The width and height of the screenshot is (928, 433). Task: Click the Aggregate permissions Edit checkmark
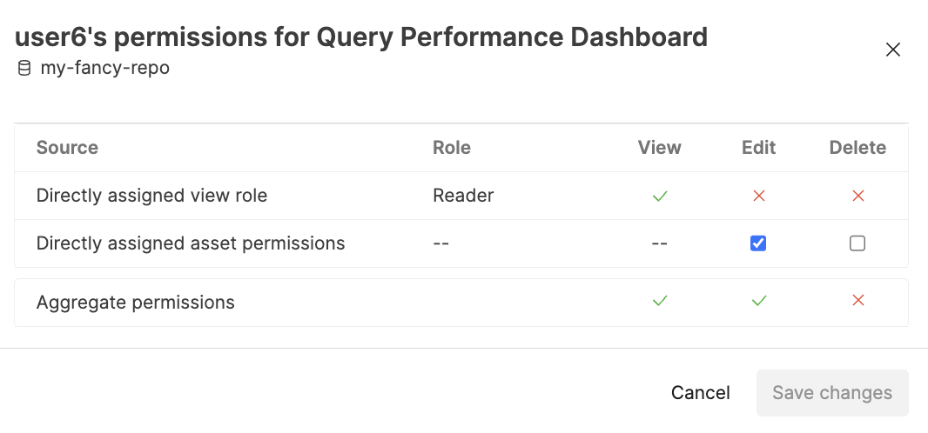(758, 301)
